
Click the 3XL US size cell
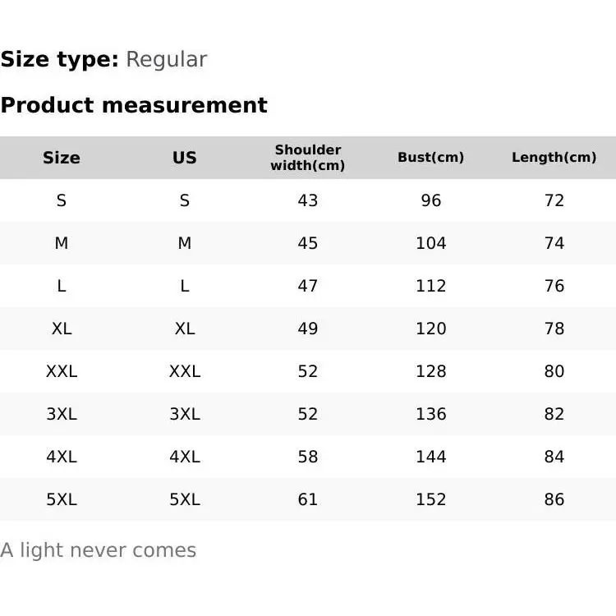point(185,414)
